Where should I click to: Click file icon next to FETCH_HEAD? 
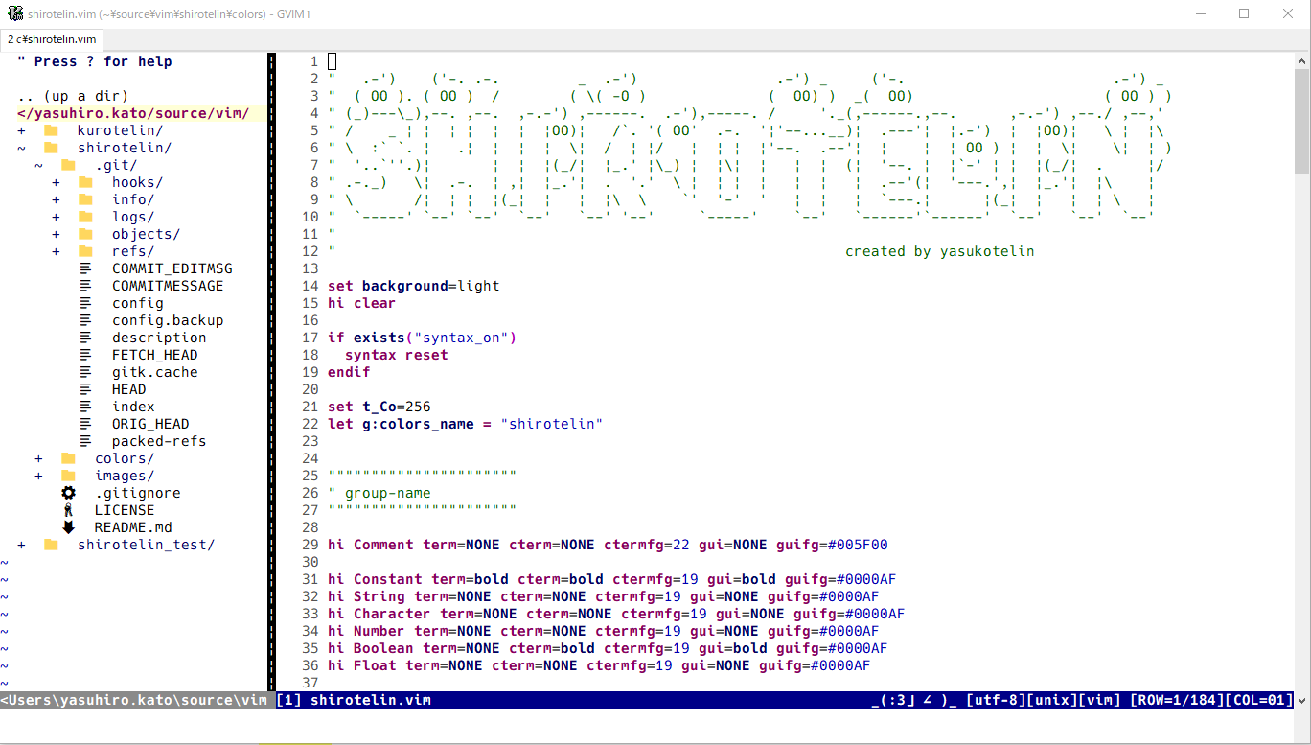85,355
